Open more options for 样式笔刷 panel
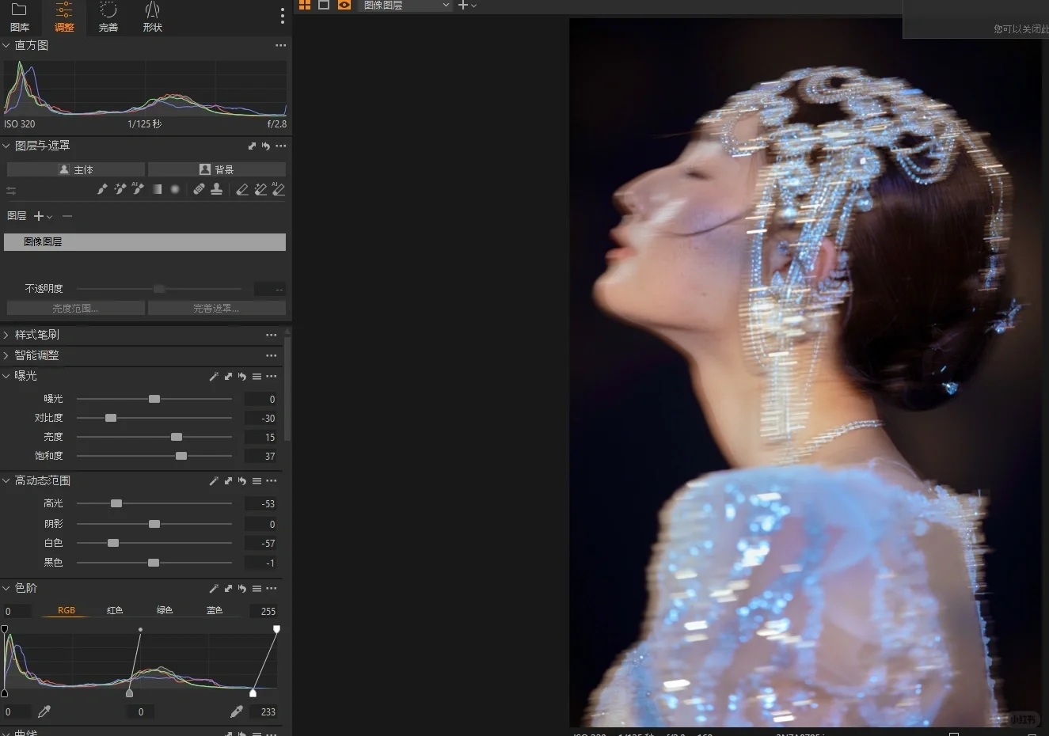The image size is (1049, 736). [x=272, y=335]
